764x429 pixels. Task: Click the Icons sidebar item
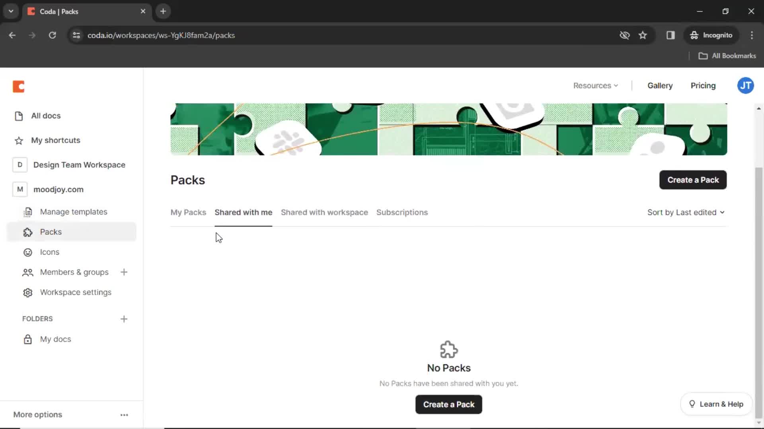point(50,252)
